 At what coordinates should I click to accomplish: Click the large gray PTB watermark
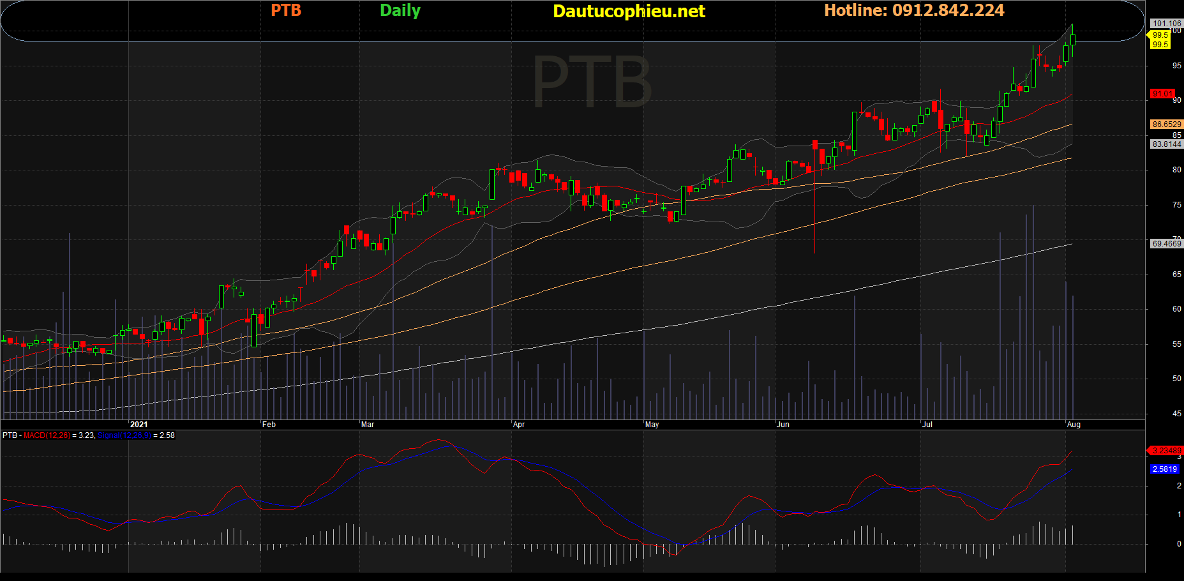tap(592, 82)
